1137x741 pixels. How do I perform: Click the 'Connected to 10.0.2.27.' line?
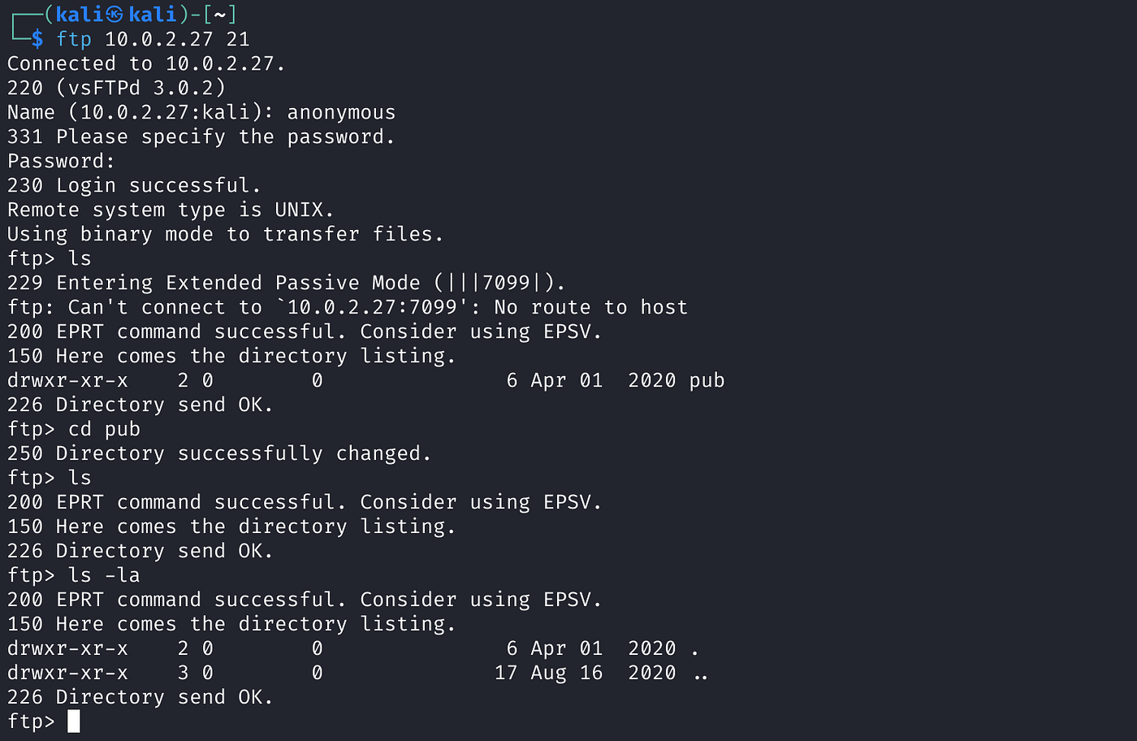coord(146,63)
